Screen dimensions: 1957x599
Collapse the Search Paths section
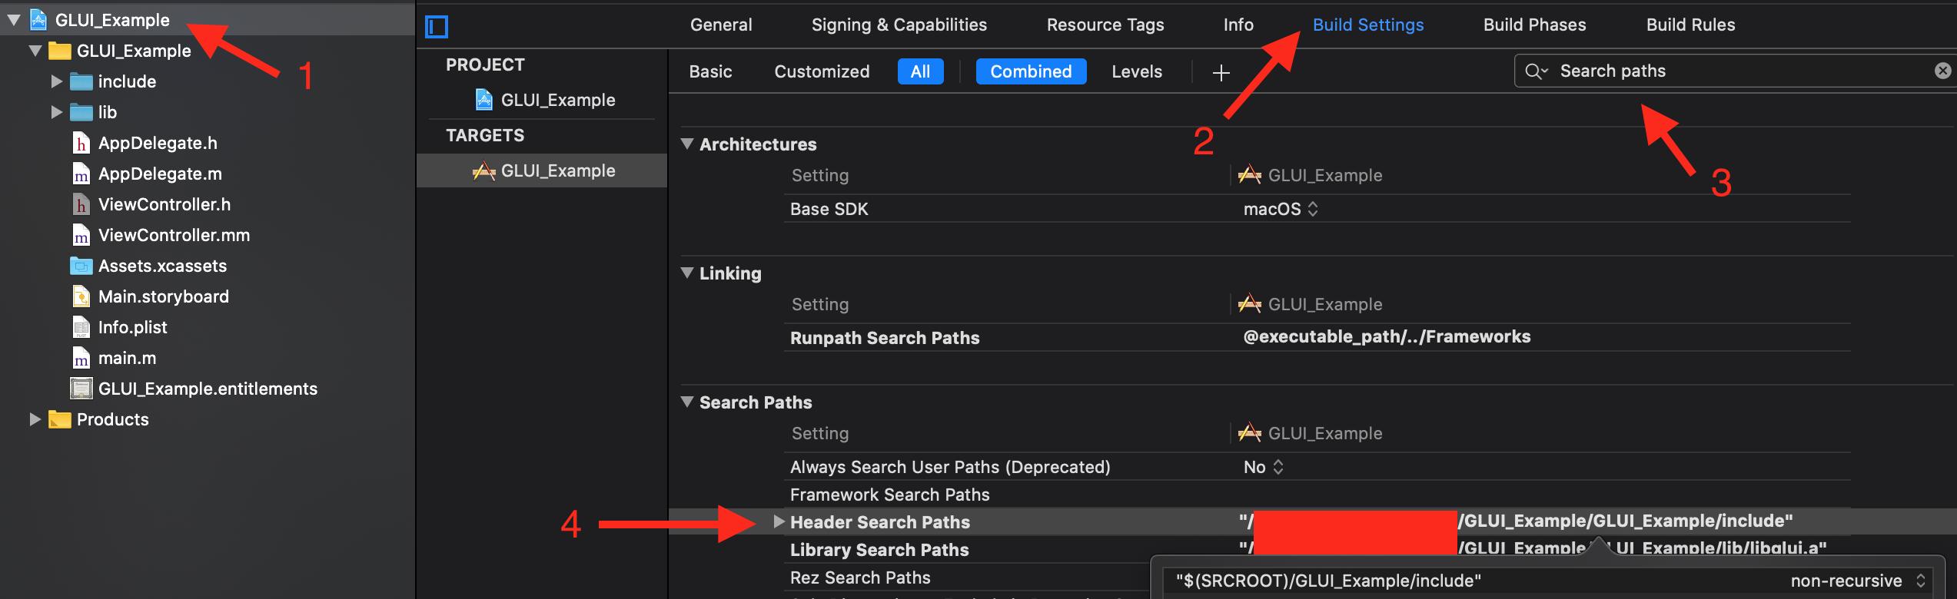[x=687, y=402]
